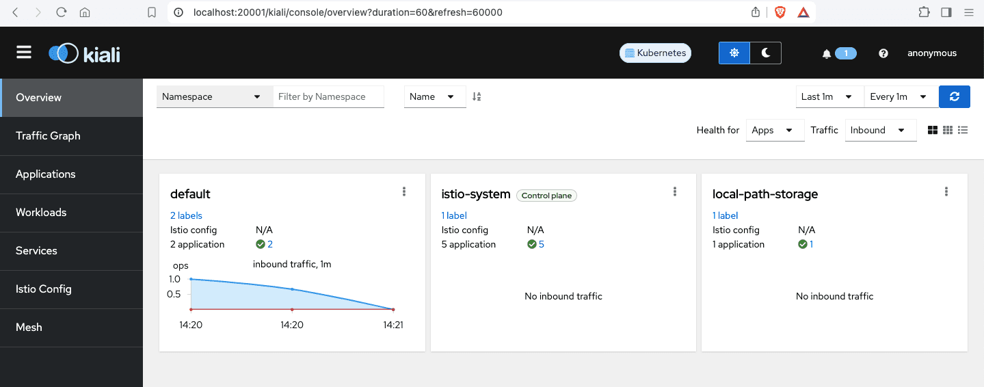Screen dimensions: 984x387
Task: Select the list view
Action: click(963, 130)
